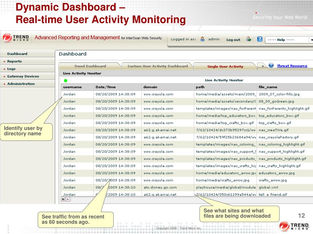Switch to the Trend Dashboard tab
Image resolution: width=313 pixels, height=234 pixels.
pyautogui.click(x=90, y=66)
